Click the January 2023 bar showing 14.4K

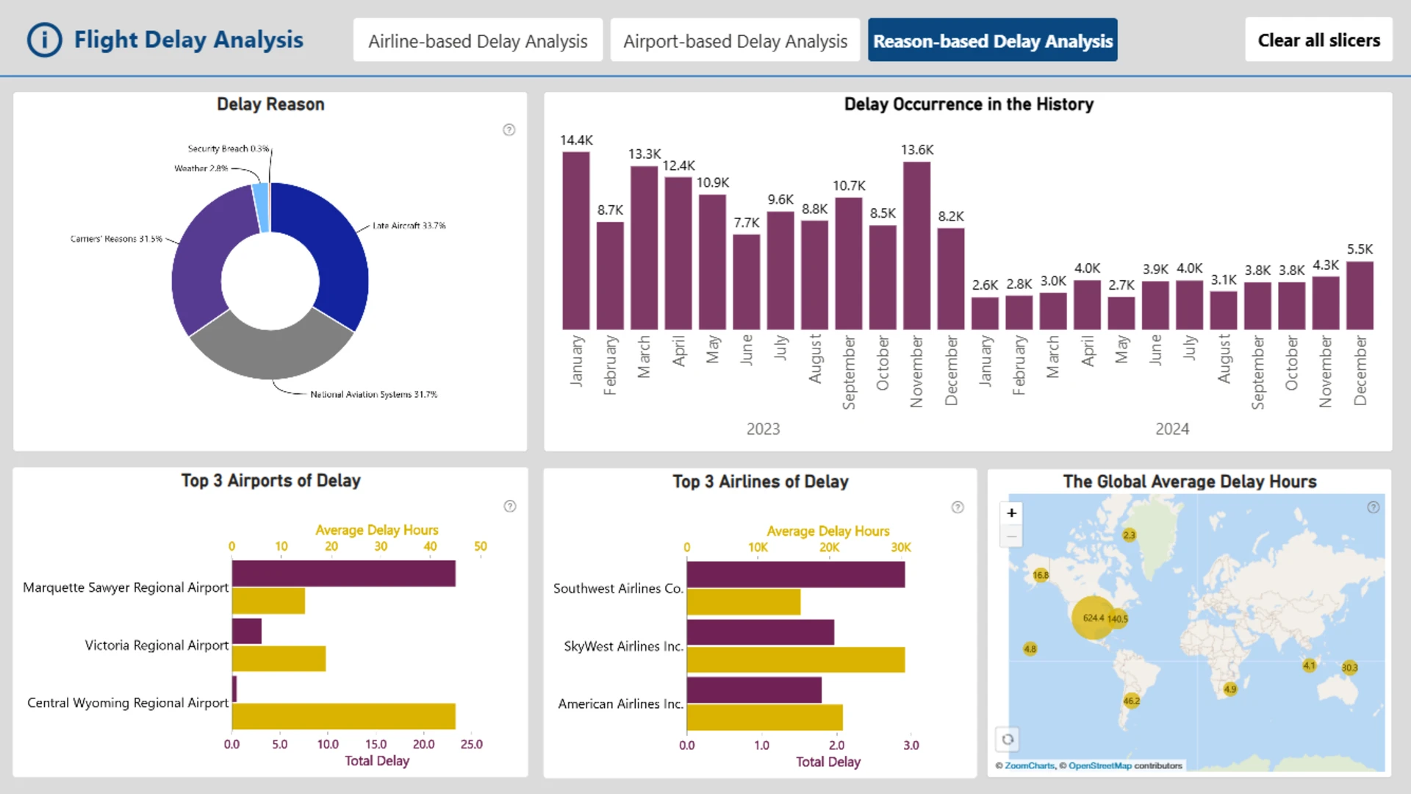pos(576,240)
